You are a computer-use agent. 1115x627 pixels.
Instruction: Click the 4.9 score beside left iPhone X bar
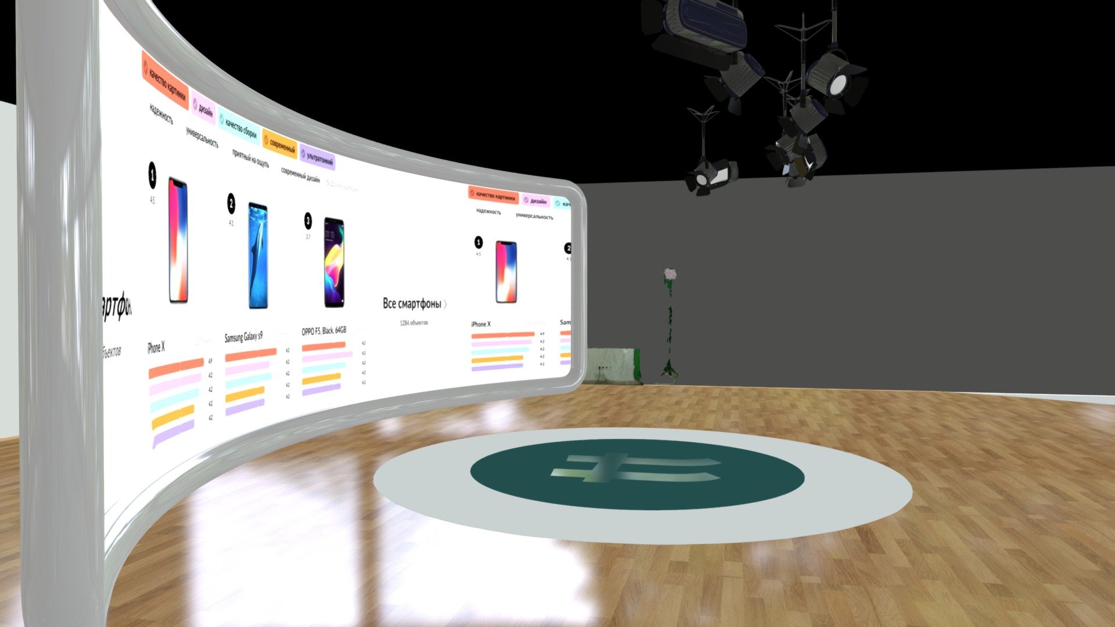pos(210,361)
